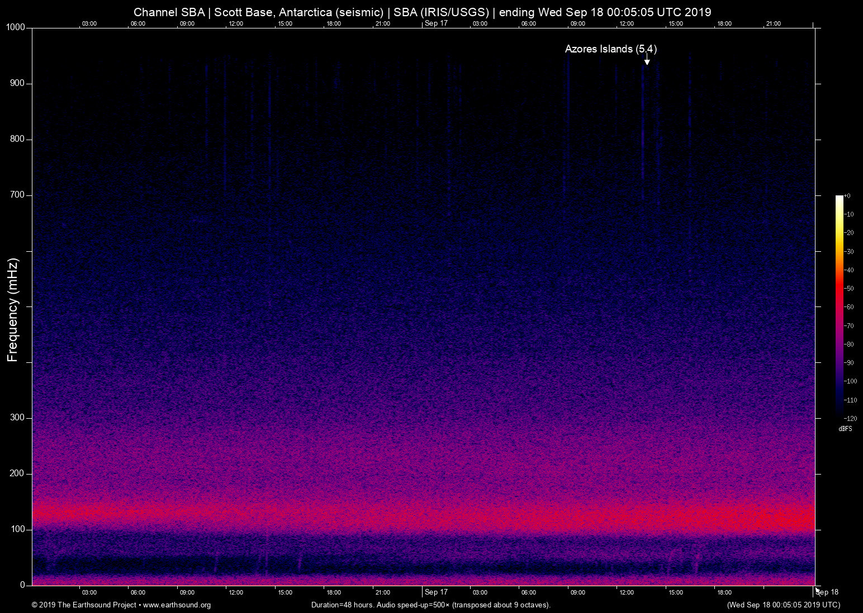The width and height of the screenshot is (863, 613).
Task: Click the Sep 17 marker on top axis
Action: click(436, 23)
